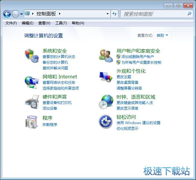Open 用户帐户和家庭安全 heading link

pos(138,51)
